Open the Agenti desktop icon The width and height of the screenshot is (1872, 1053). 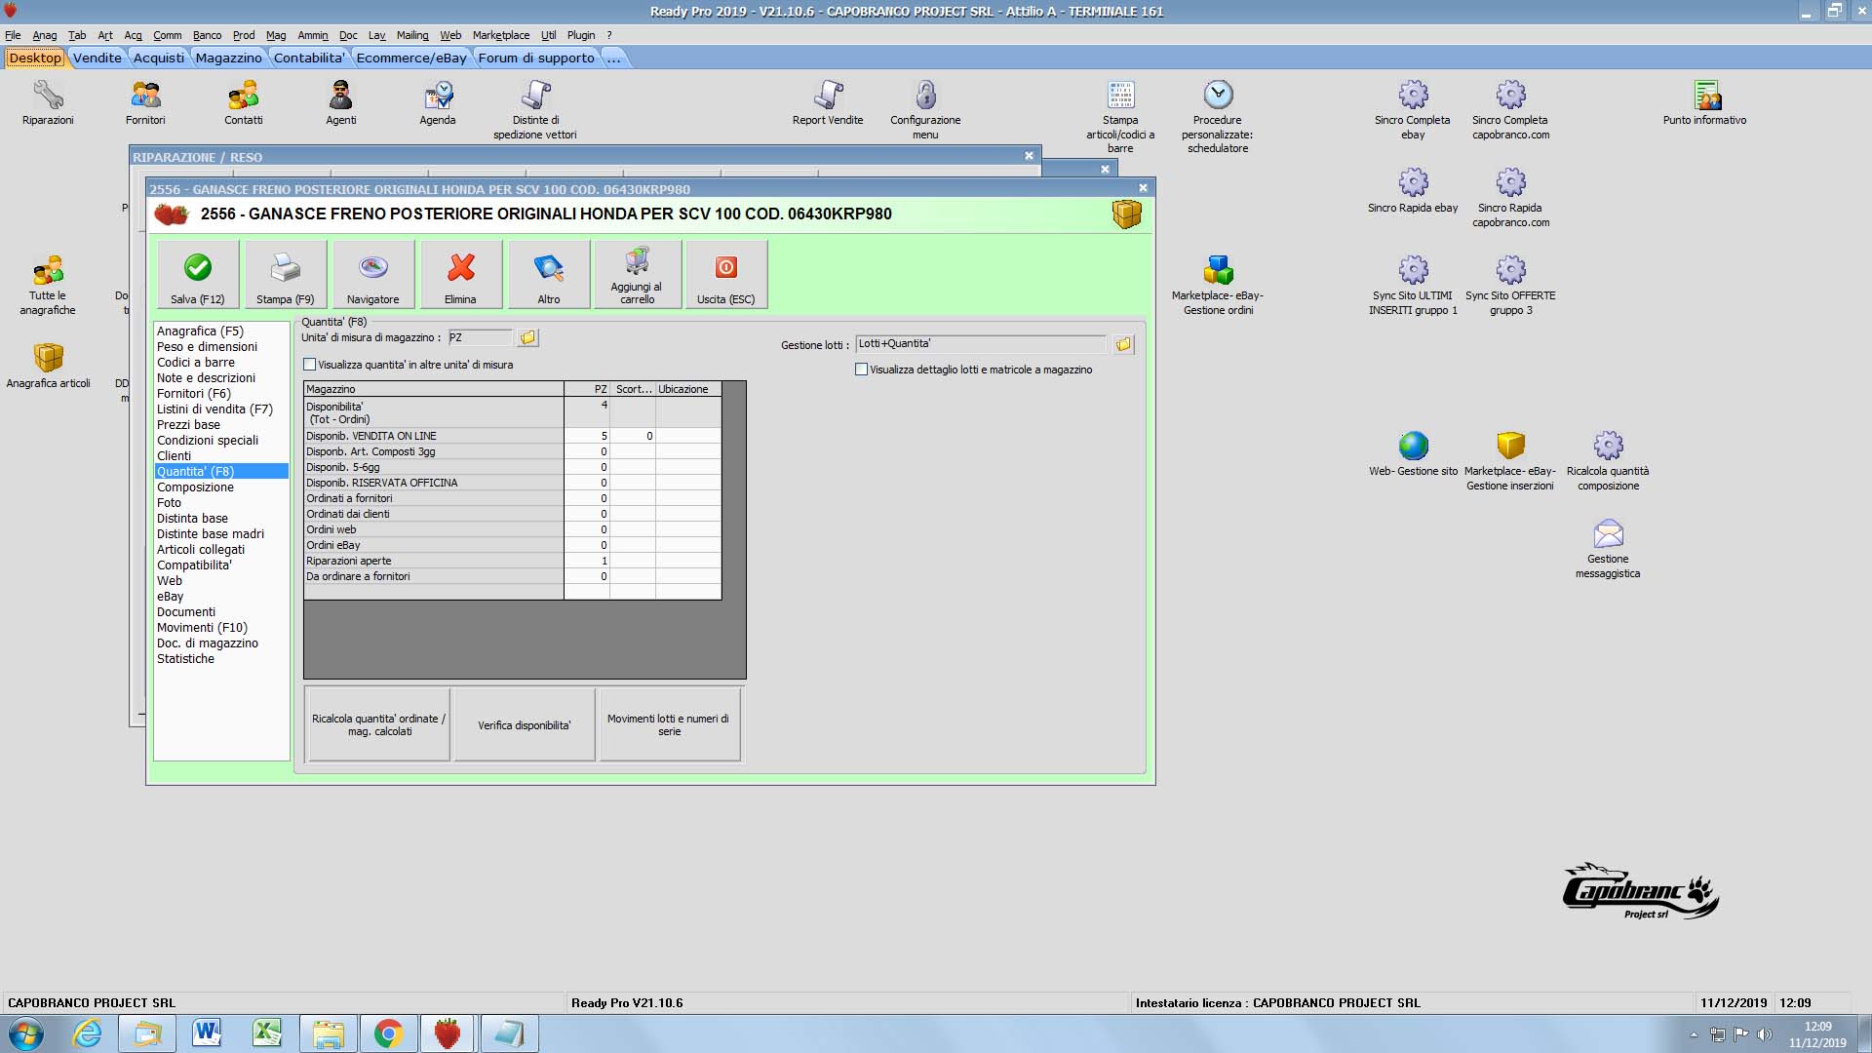pos(340,102)
